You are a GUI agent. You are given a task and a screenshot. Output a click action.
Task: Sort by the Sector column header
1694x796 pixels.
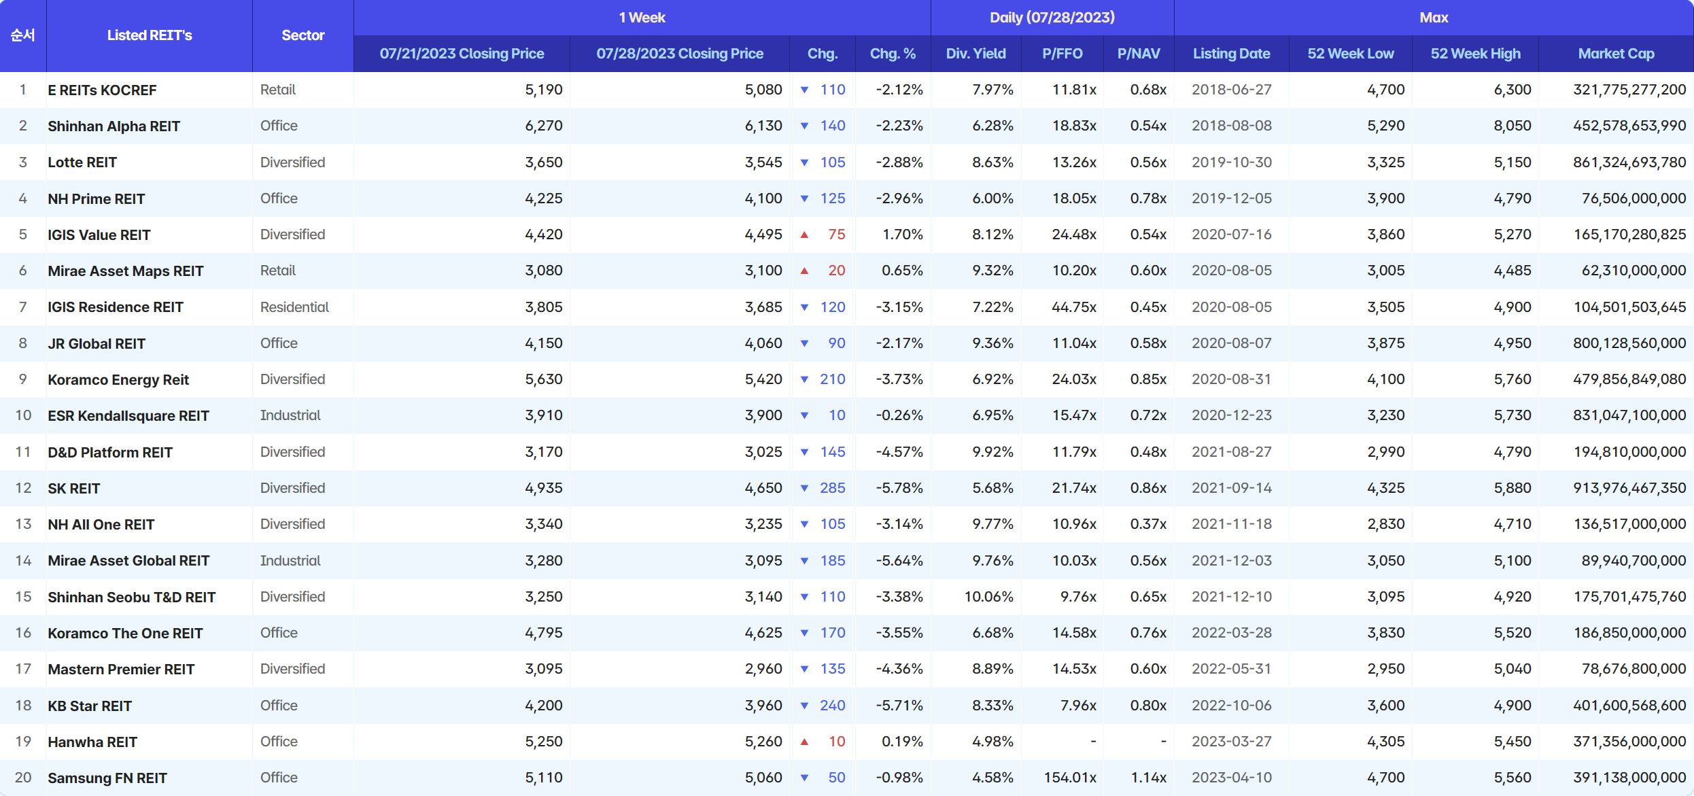point(303,35)
